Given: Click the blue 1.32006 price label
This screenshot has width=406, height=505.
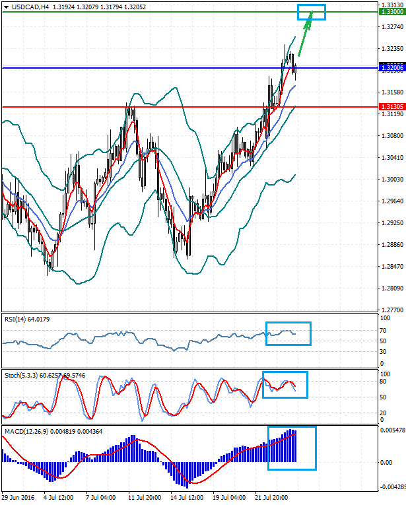Looking at the screenshot, I should (388, 68).
